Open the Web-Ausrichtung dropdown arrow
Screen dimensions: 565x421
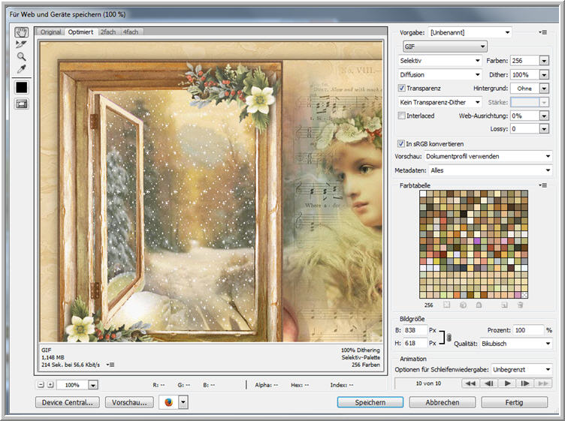pyautogui.click(x=544, y=116)
